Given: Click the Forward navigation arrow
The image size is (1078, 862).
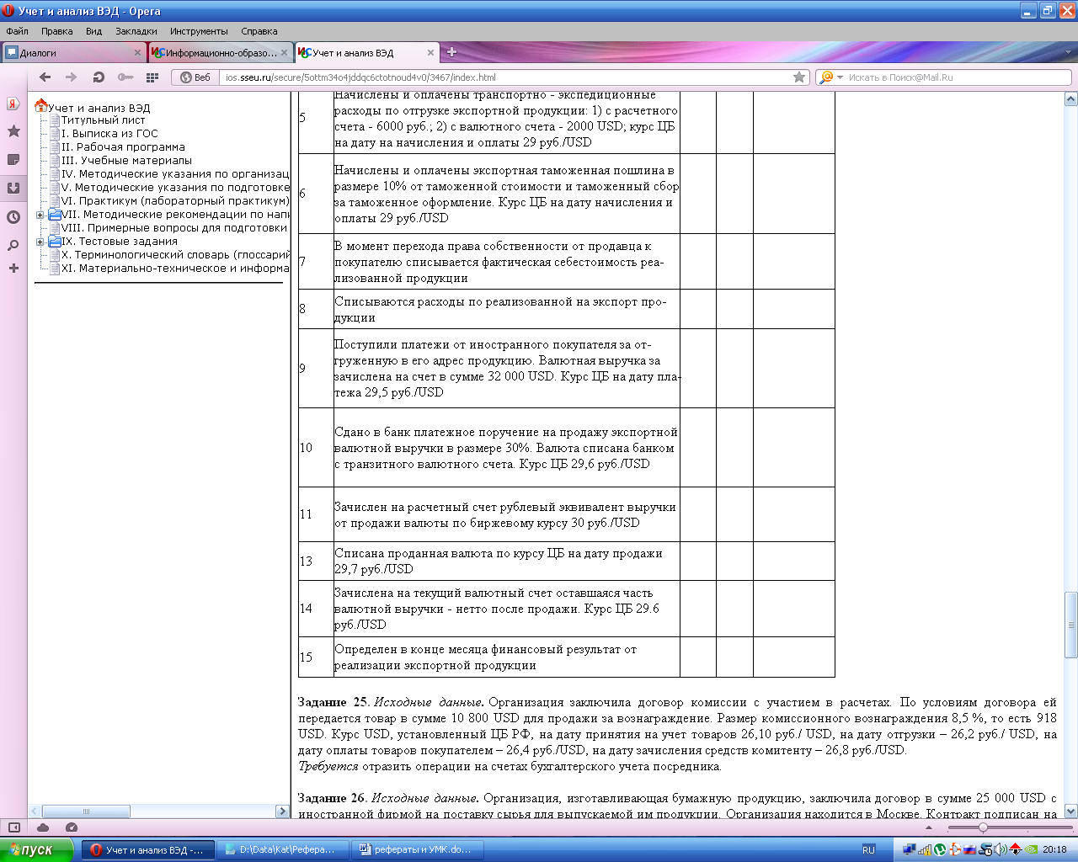Looking at the screenshot, I should click(x=72, y=77).
